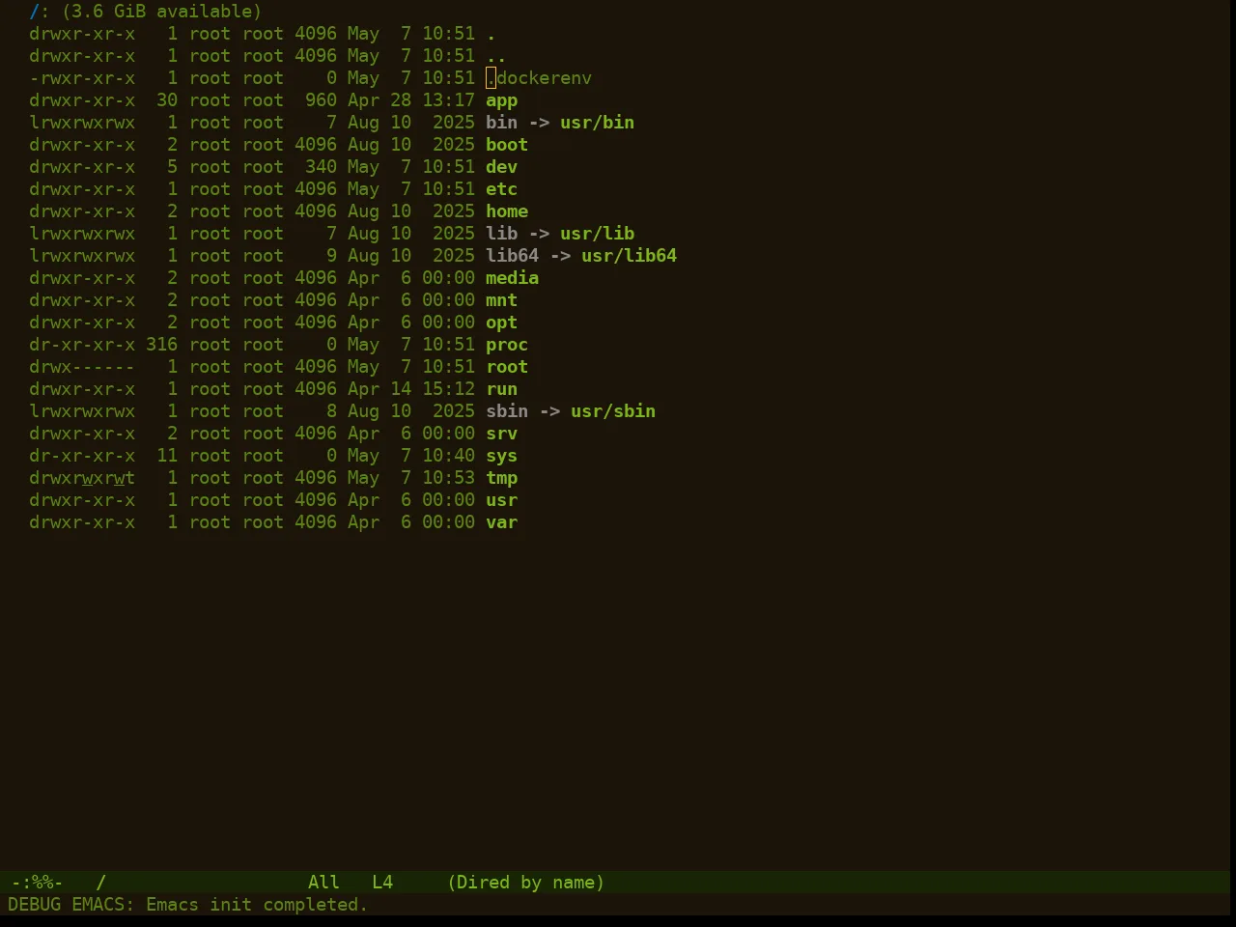
Task: Click the 316 link count of proc
Action: (161, 345)
